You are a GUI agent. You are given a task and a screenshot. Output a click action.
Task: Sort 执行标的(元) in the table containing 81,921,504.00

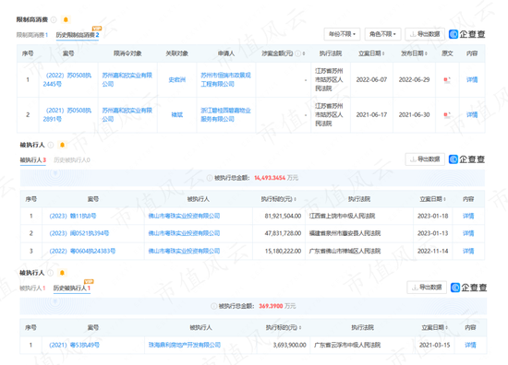click(x=296, y=199)
